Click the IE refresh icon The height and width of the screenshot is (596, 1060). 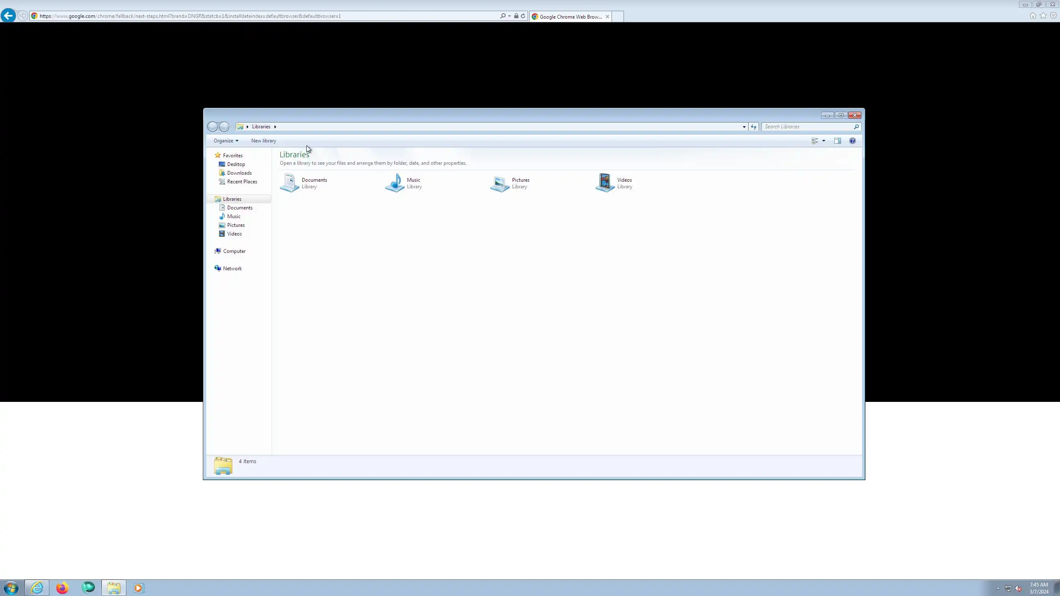(523, 16)
